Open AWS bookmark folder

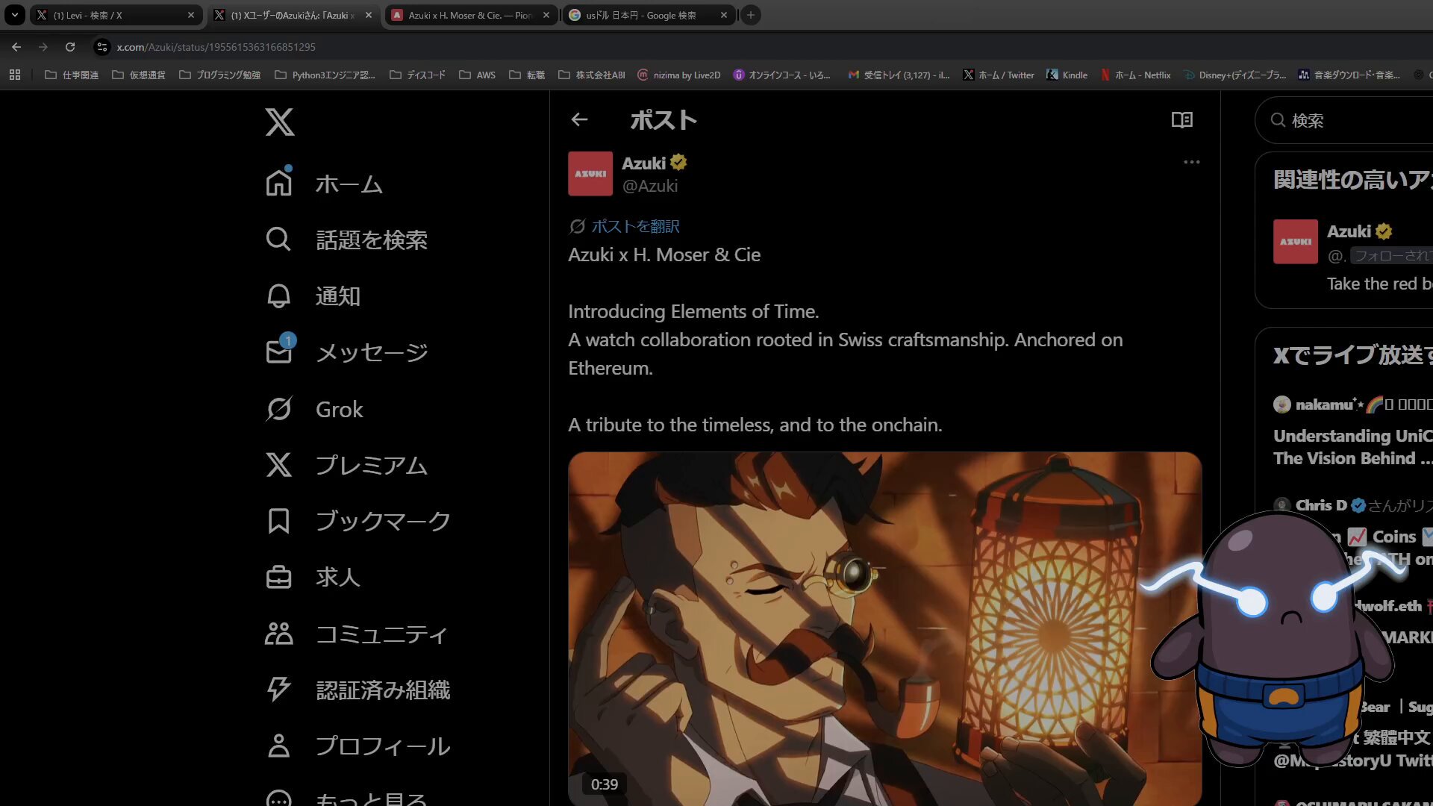478,75
